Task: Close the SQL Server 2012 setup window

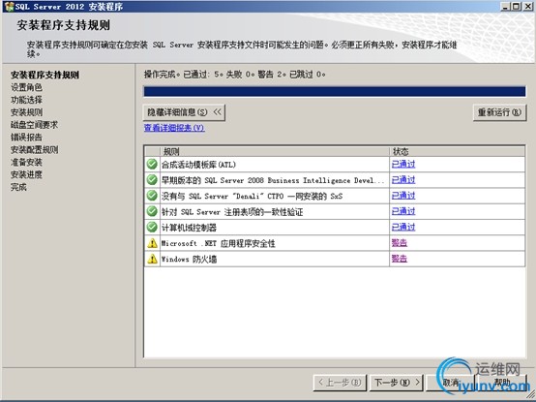Action: point(528,7)
